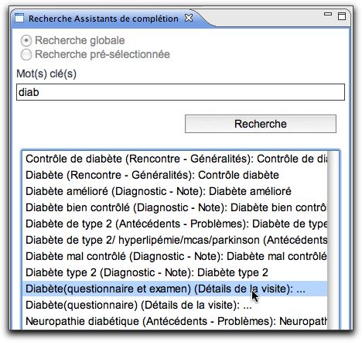Image resolution: width=362 pixels, height=342 pixels.
Task: Select Diabète(questionnaire et examen) highlighted entry
Action: point(175,289)
